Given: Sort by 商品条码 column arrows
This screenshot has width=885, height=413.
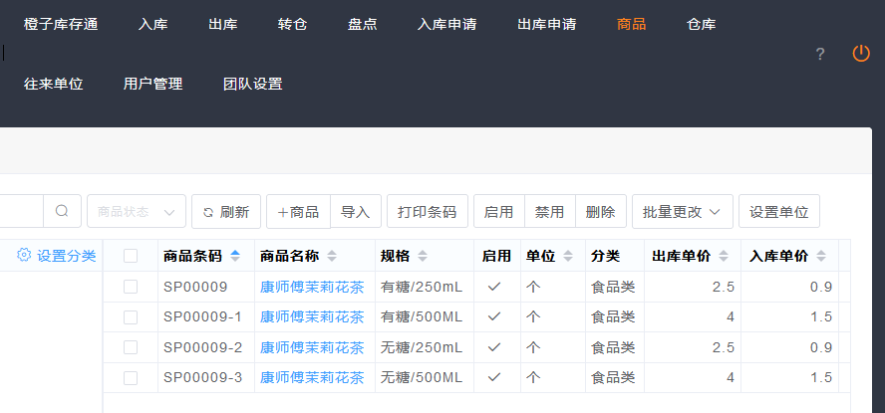Looking at the screenshot, I should pos(235,256).
